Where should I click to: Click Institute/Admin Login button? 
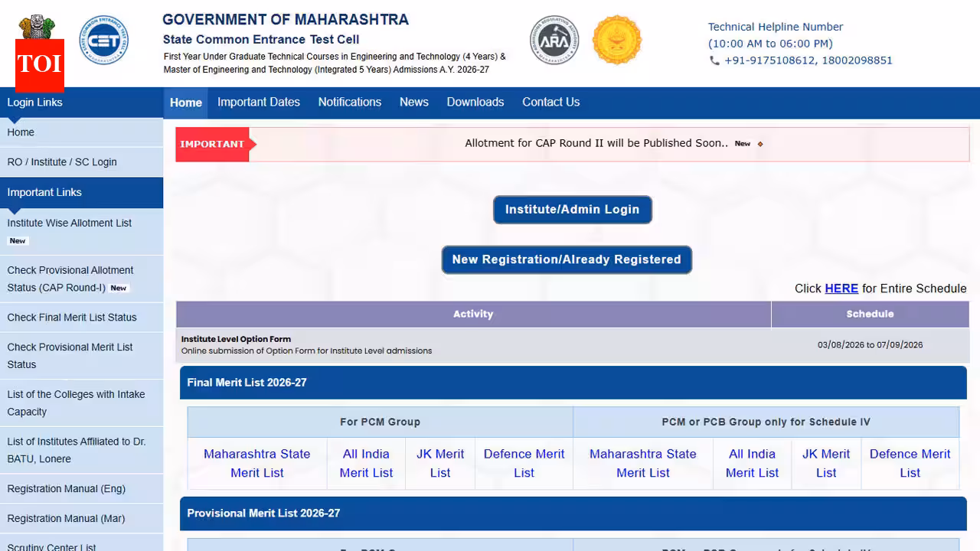(572, 210)
